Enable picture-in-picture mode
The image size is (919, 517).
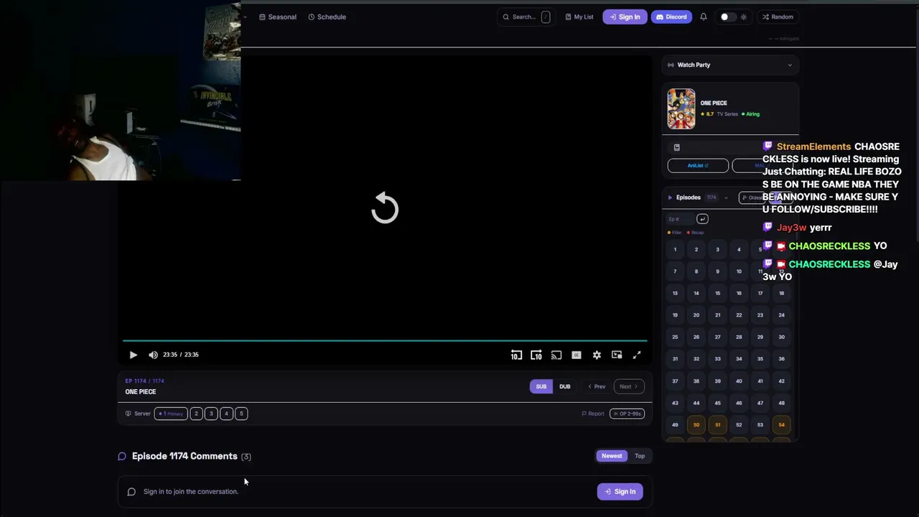coord(617,355)
